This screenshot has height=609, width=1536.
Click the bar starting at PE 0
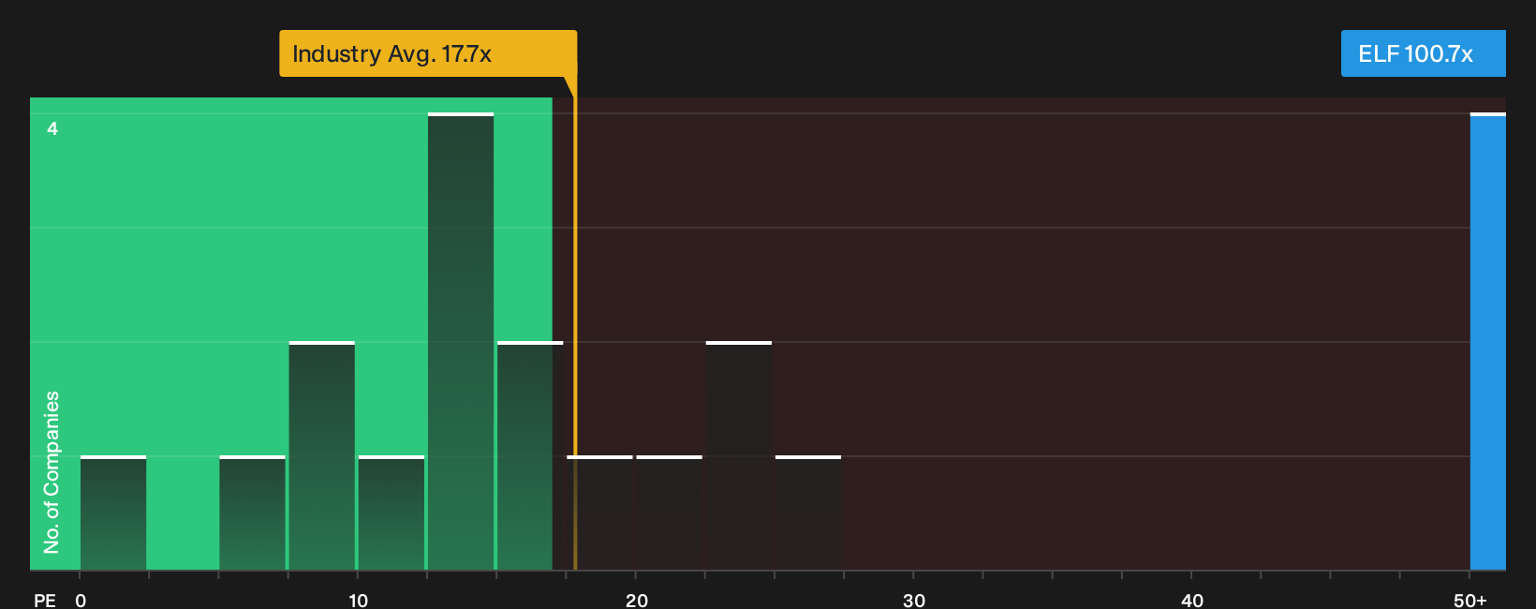coord(113,512)
